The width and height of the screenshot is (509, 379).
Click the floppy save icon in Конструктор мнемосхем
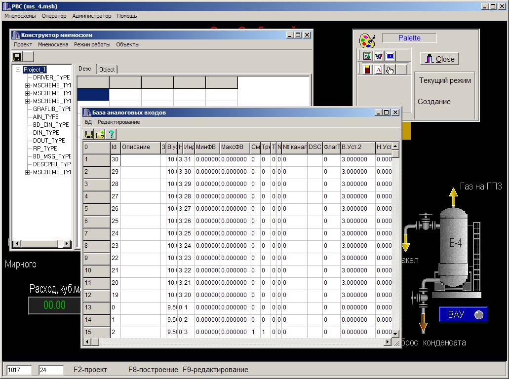coord(17,57)
